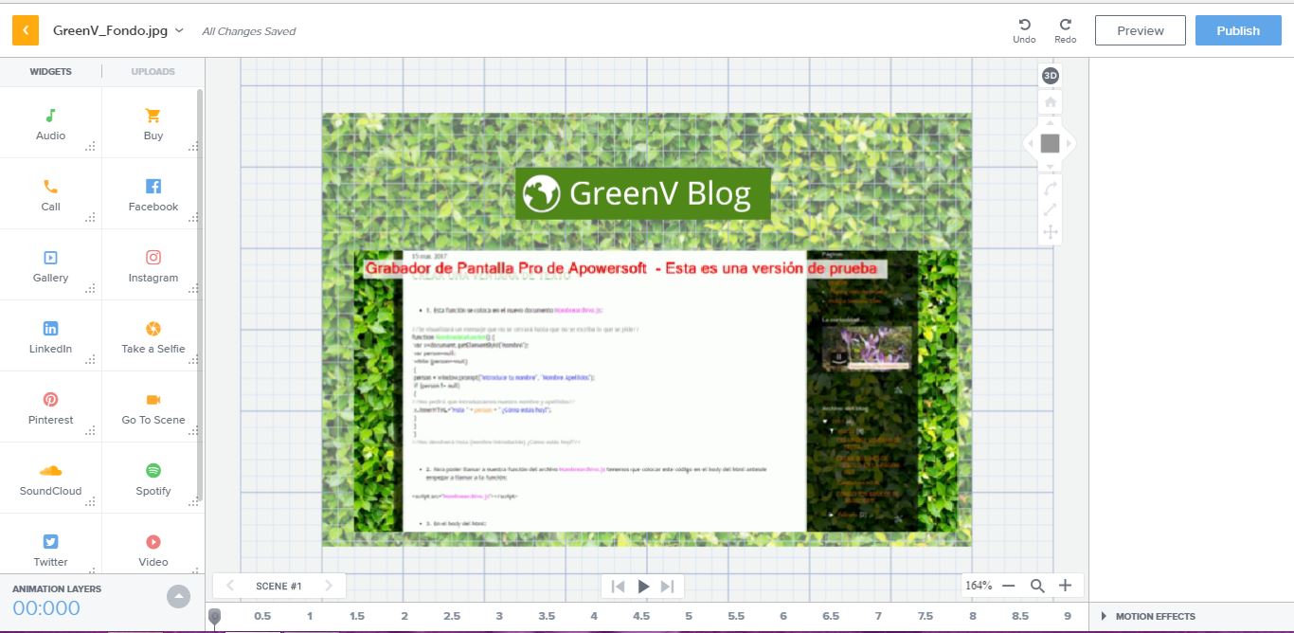
Task: Reset canvas view with the home icon
Action: [1050, 101]
